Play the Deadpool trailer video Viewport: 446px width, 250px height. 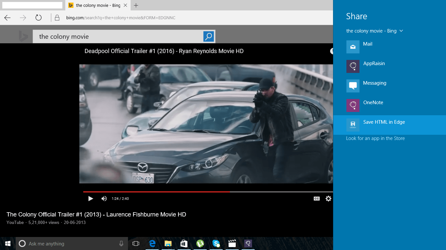tap(91, 199)
